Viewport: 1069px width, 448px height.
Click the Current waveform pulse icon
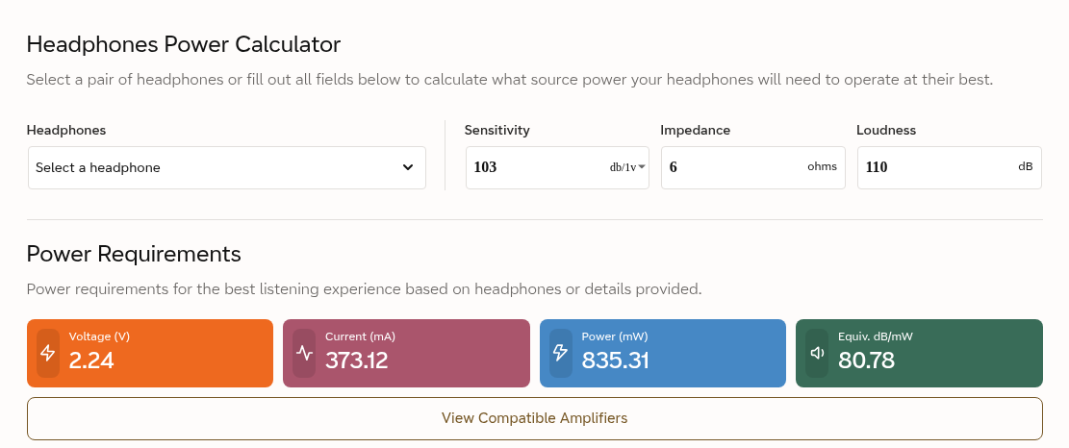[x=304, y=353]
